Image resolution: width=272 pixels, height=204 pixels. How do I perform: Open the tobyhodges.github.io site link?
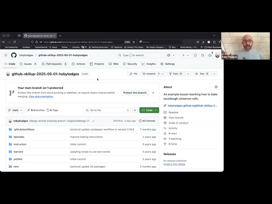tap(193, 106)
